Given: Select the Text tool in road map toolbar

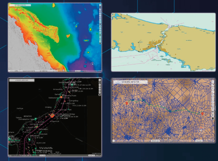Looking at the screenshot, I should click(x=213, y=108).
